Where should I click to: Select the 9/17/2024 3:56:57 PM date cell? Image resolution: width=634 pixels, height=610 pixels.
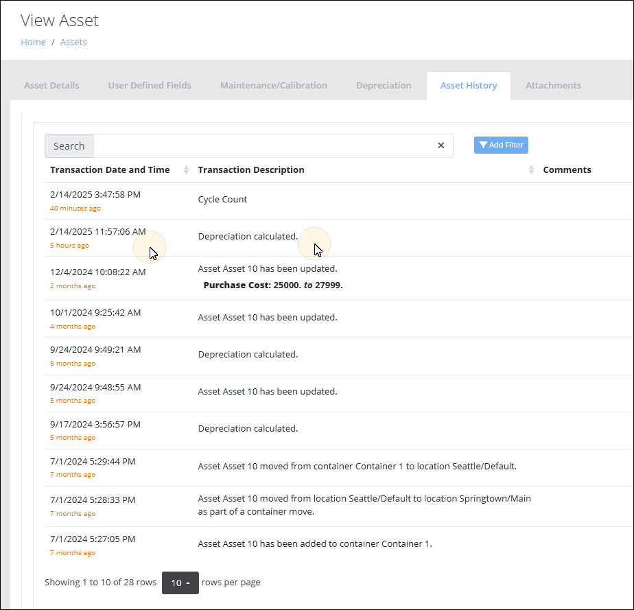coord(95,425)
